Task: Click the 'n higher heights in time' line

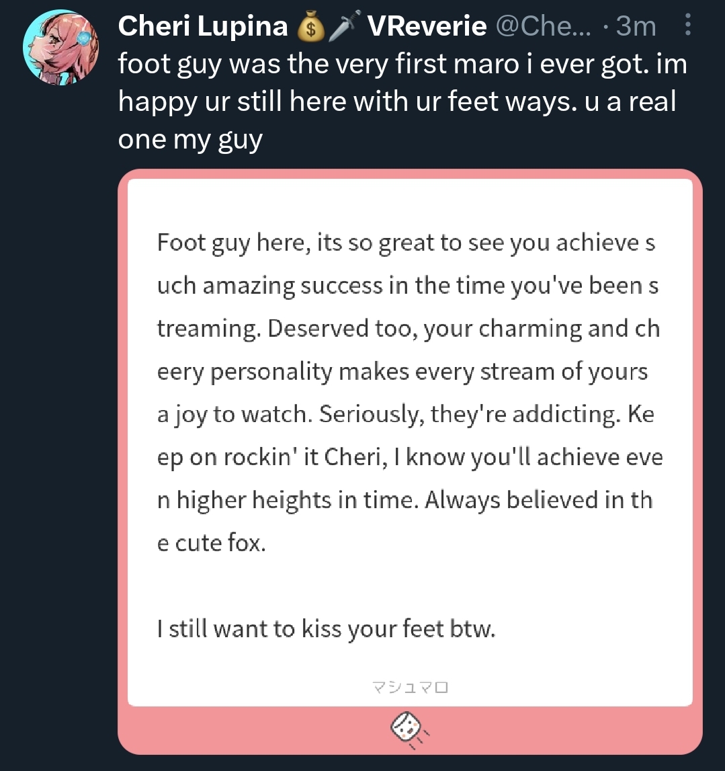Action: (x=405, y=501)
